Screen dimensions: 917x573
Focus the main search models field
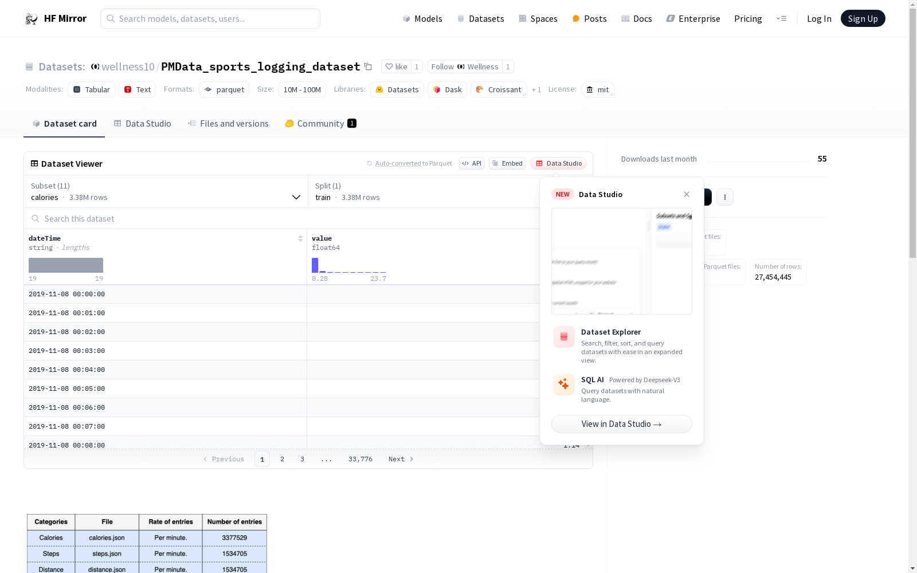coord(210,19)
